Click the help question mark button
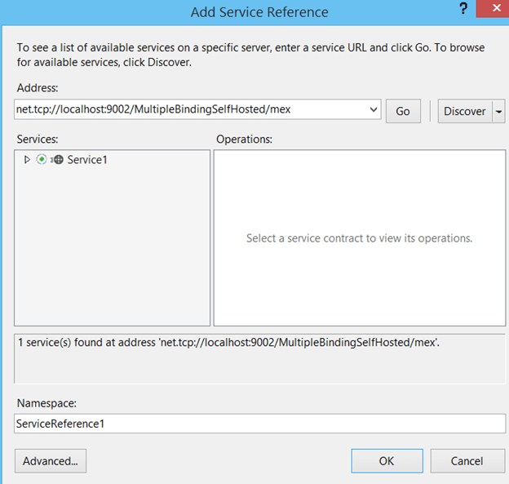 click(x=463, y=9)
